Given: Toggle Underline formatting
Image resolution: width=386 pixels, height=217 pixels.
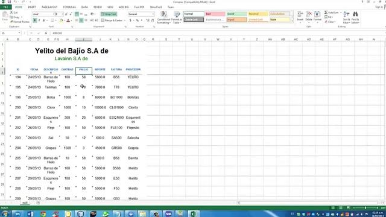Looking at the screenshot, I should tap(44, 20).
